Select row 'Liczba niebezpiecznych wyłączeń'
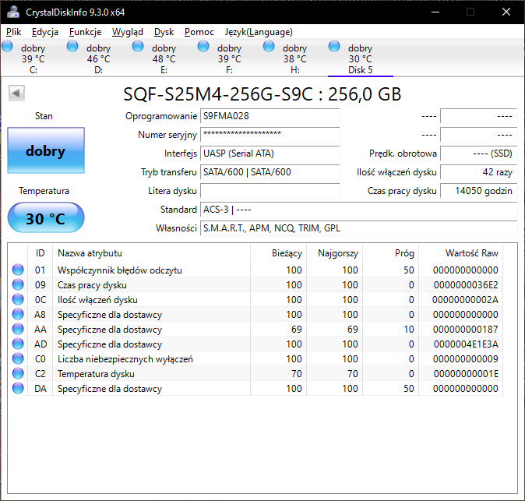This screenshot has width=525, height=501. click(x=256, y=358)
